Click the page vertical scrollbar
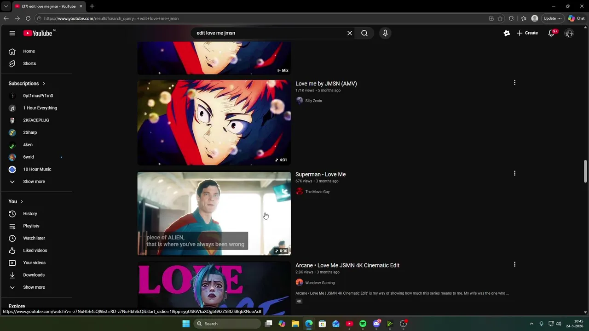The width and height of the screenshot is (589, 331). (585, 171)
